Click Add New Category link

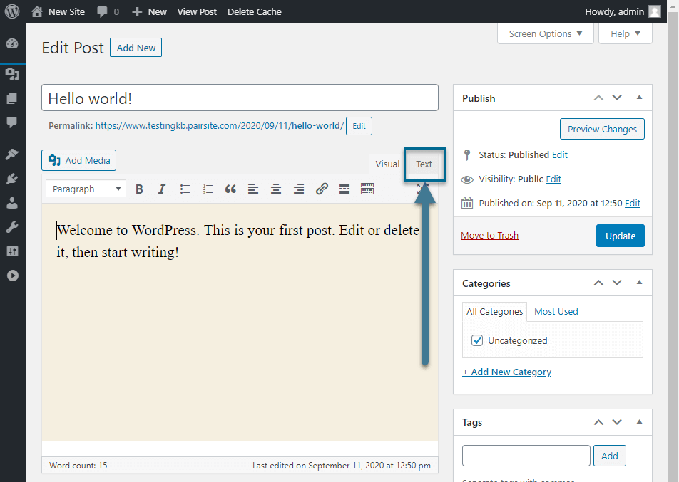506,372
